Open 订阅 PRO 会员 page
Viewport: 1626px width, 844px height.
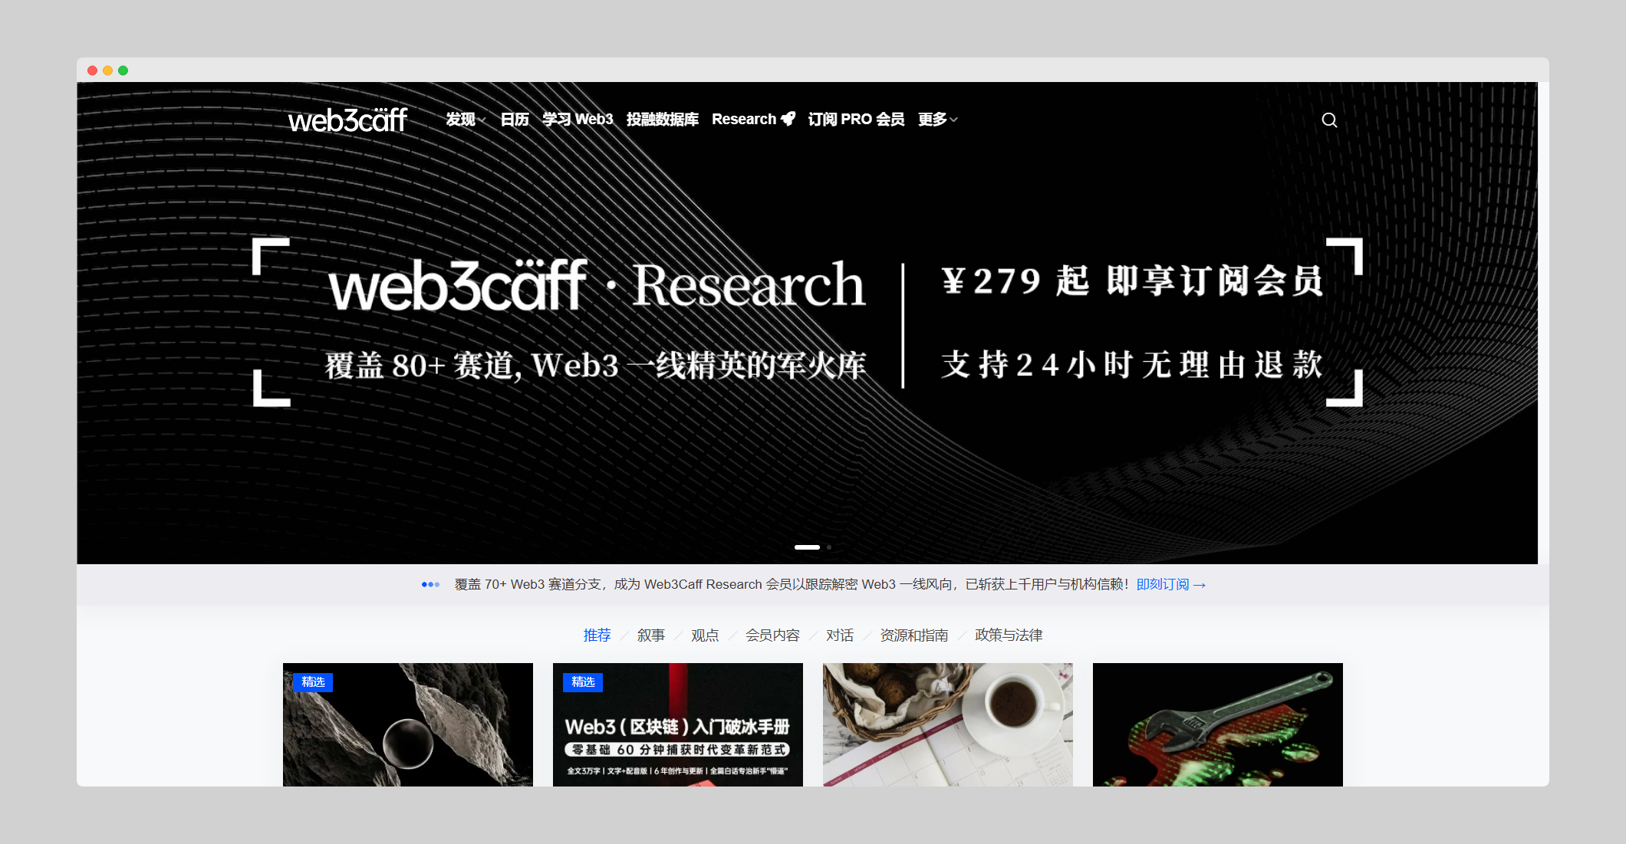tap(856, 120)
